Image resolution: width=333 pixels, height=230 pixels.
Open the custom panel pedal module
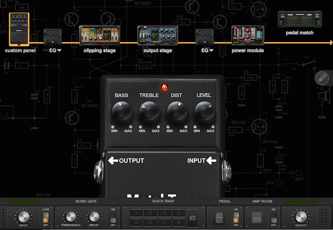coord(19,29)
